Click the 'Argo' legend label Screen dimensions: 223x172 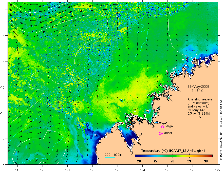(169, 126)
